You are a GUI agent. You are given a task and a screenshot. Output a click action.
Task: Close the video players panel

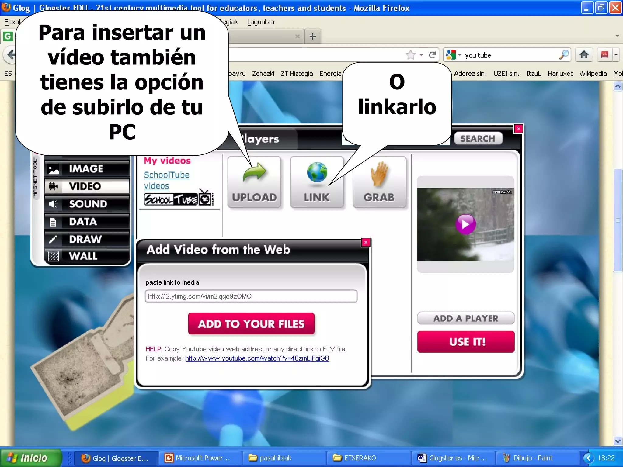pos(518,129)
